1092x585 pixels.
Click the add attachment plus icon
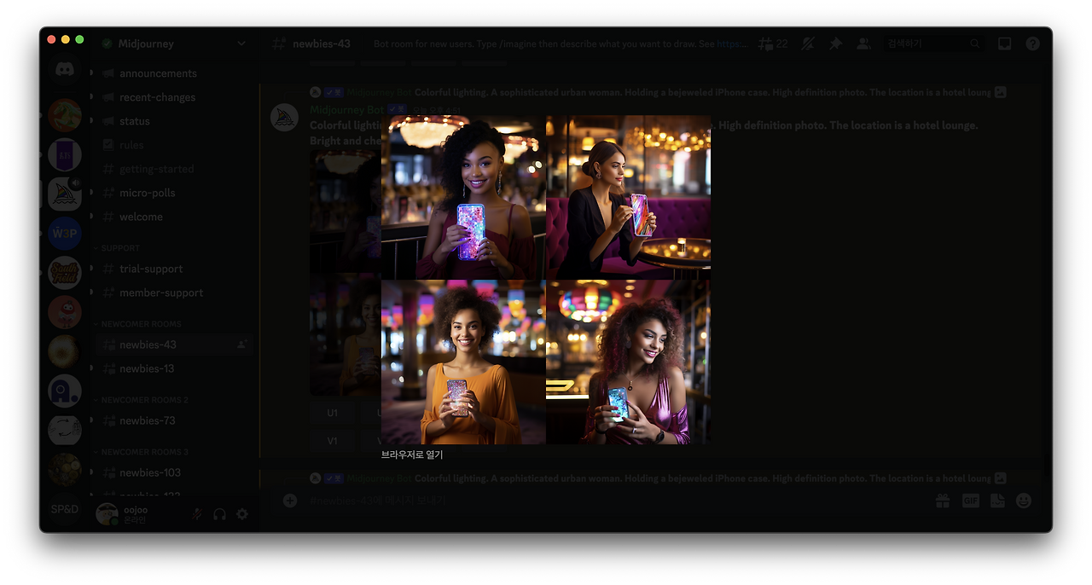(x=290, y=501)
